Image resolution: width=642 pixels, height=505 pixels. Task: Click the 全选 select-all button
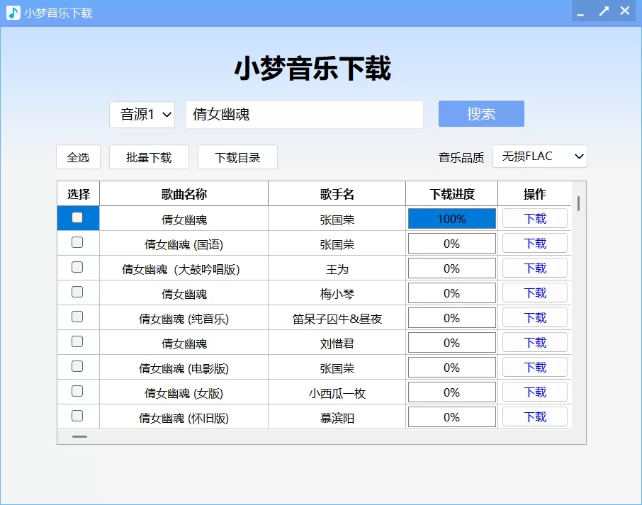78,157
